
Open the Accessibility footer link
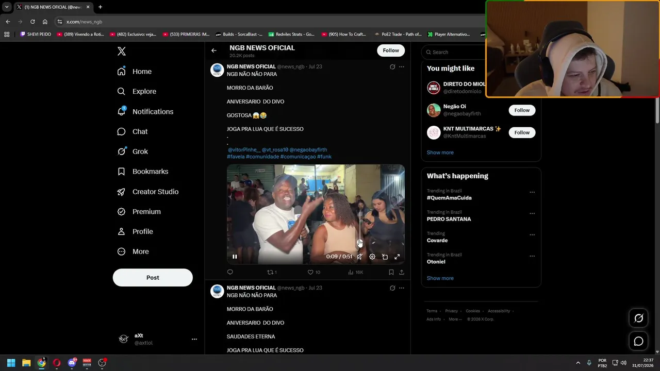click(499, 311)
